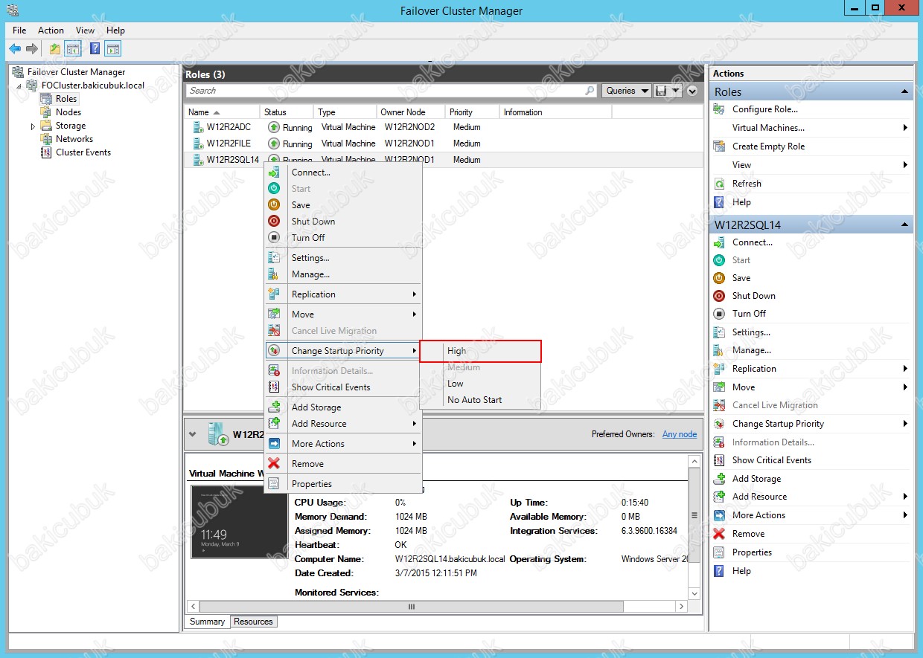Click the red Remove X icon in context menu
Image resolution: width=923 pixels, height=658 pixels.
[x=274, y=464]
